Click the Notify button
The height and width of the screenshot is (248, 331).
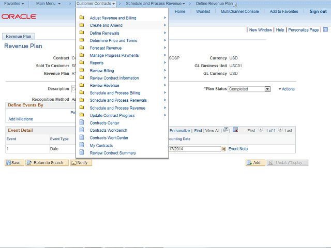pos(81,163)
